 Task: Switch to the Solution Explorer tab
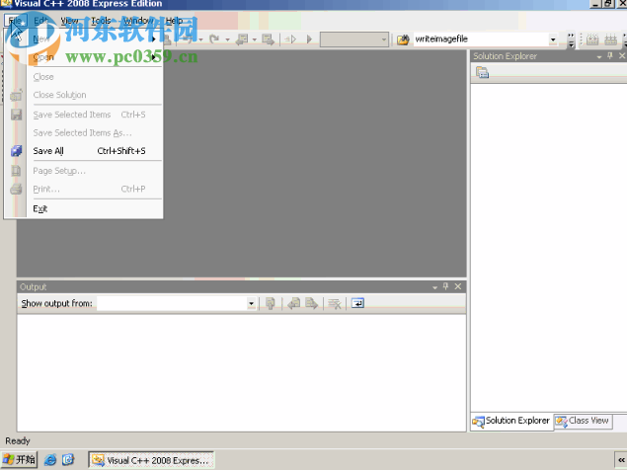tap(511, 421)
